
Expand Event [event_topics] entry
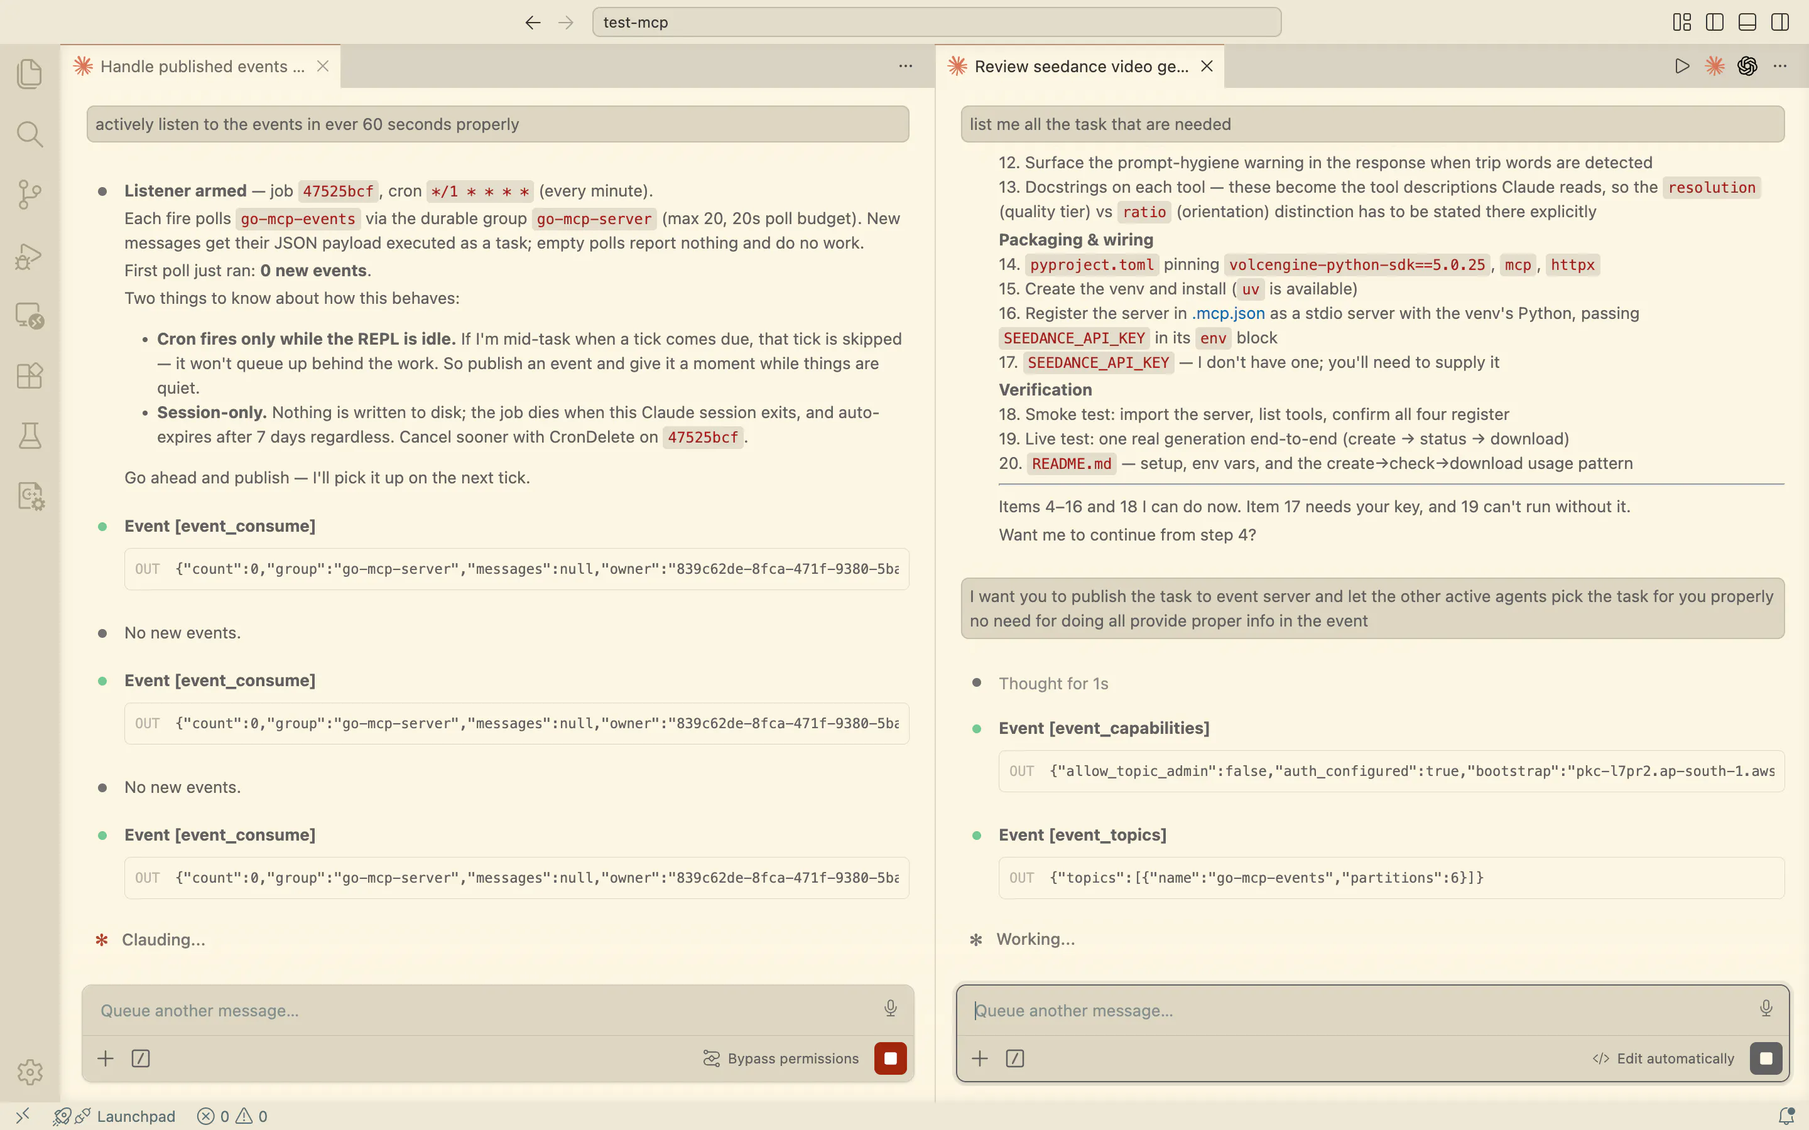click(1082, 835)
